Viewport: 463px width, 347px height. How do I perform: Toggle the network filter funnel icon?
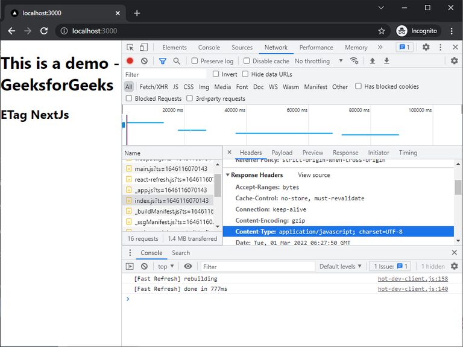162,61
